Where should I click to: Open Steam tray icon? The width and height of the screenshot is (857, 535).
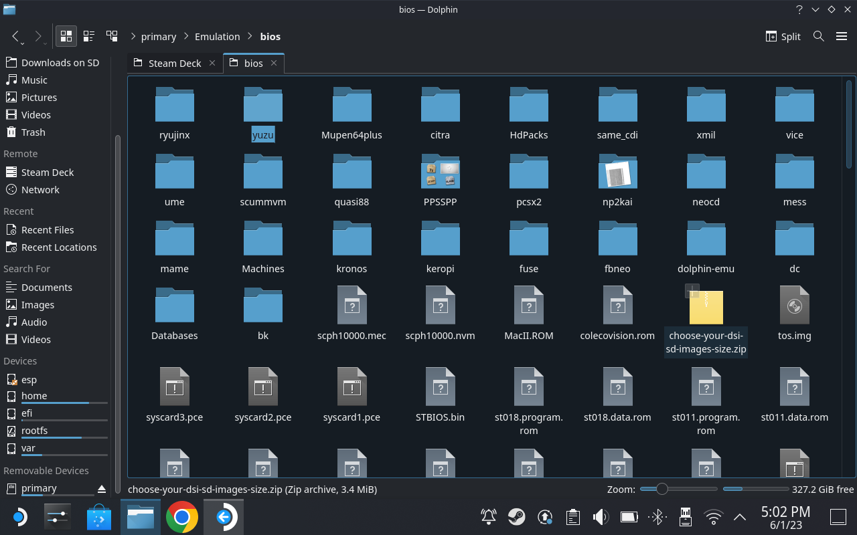click(x=516, y=516)
